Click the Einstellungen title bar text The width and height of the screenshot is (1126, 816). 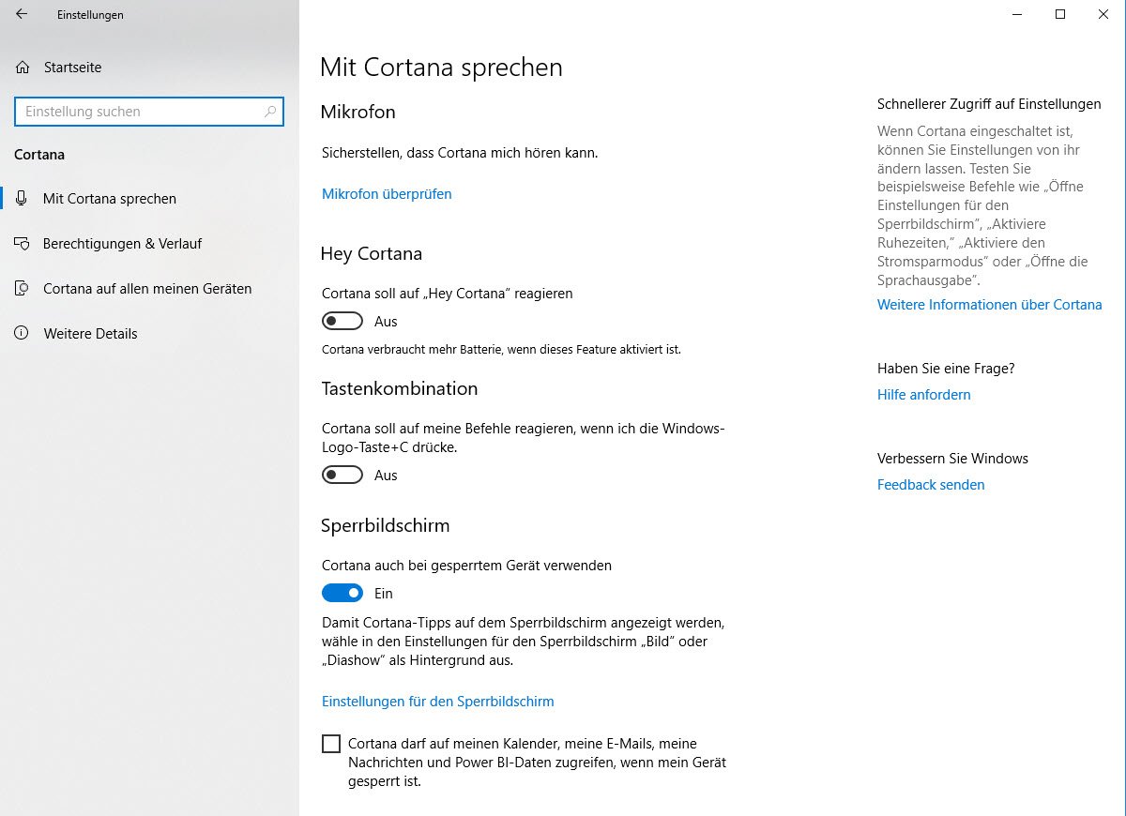(x=90, y=15)
